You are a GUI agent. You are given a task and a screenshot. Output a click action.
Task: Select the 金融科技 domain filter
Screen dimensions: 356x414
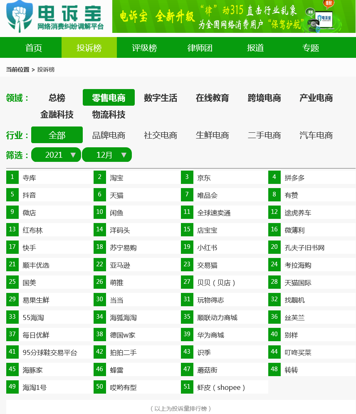(x=57, y=114)
